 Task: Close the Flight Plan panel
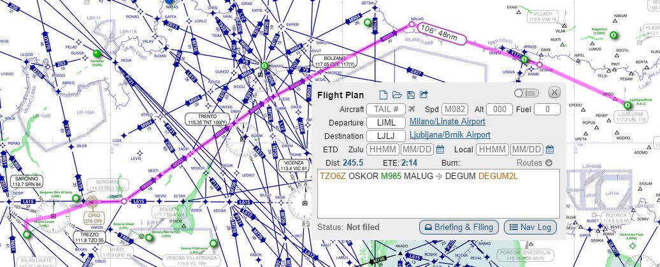coord(554,92)
